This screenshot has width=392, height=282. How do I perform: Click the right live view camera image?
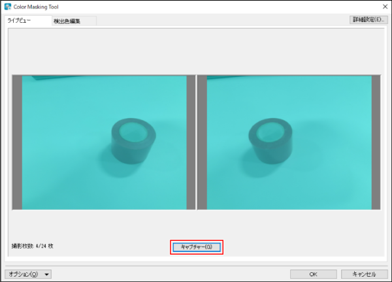pyautogui.click(x=289, y=142)
